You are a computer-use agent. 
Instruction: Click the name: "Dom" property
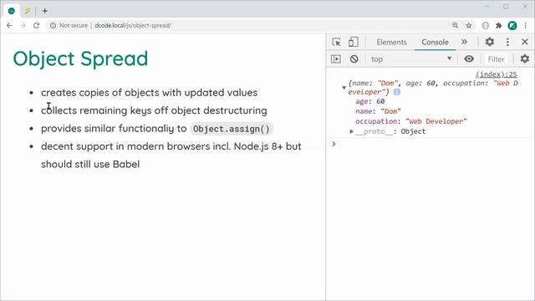pos(378,111)
